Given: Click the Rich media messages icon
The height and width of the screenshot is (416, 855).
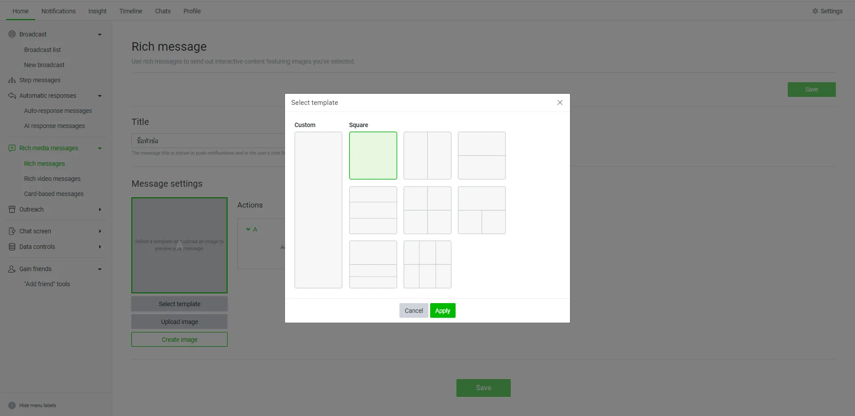Looking at the screenshot, I should pyautogui.click(x=12, y=148).
